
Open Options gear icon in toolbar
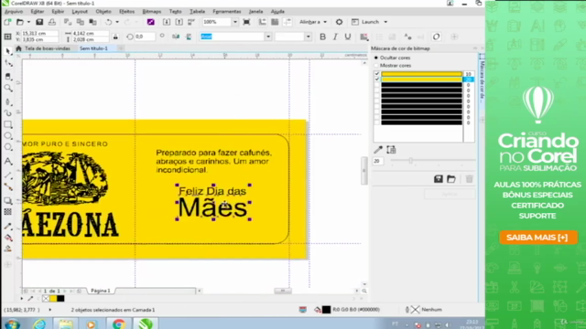[339, 22]
